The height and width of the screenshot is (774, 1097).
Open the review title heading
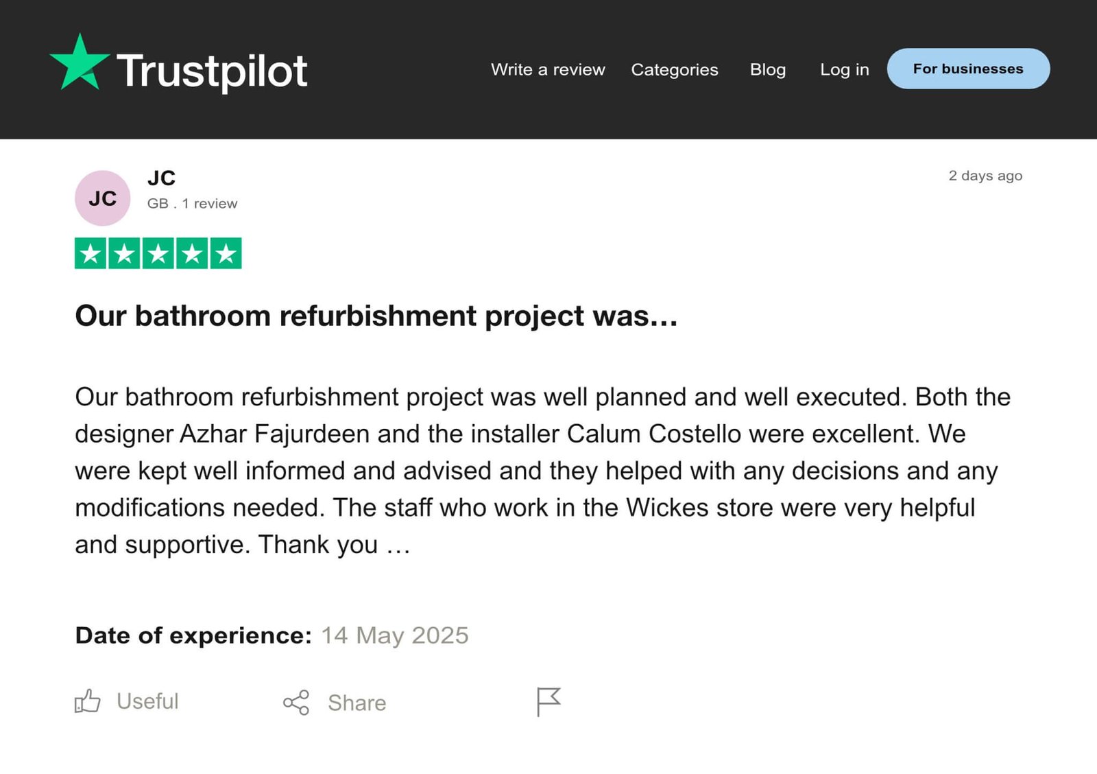click(x=376, y=316)
